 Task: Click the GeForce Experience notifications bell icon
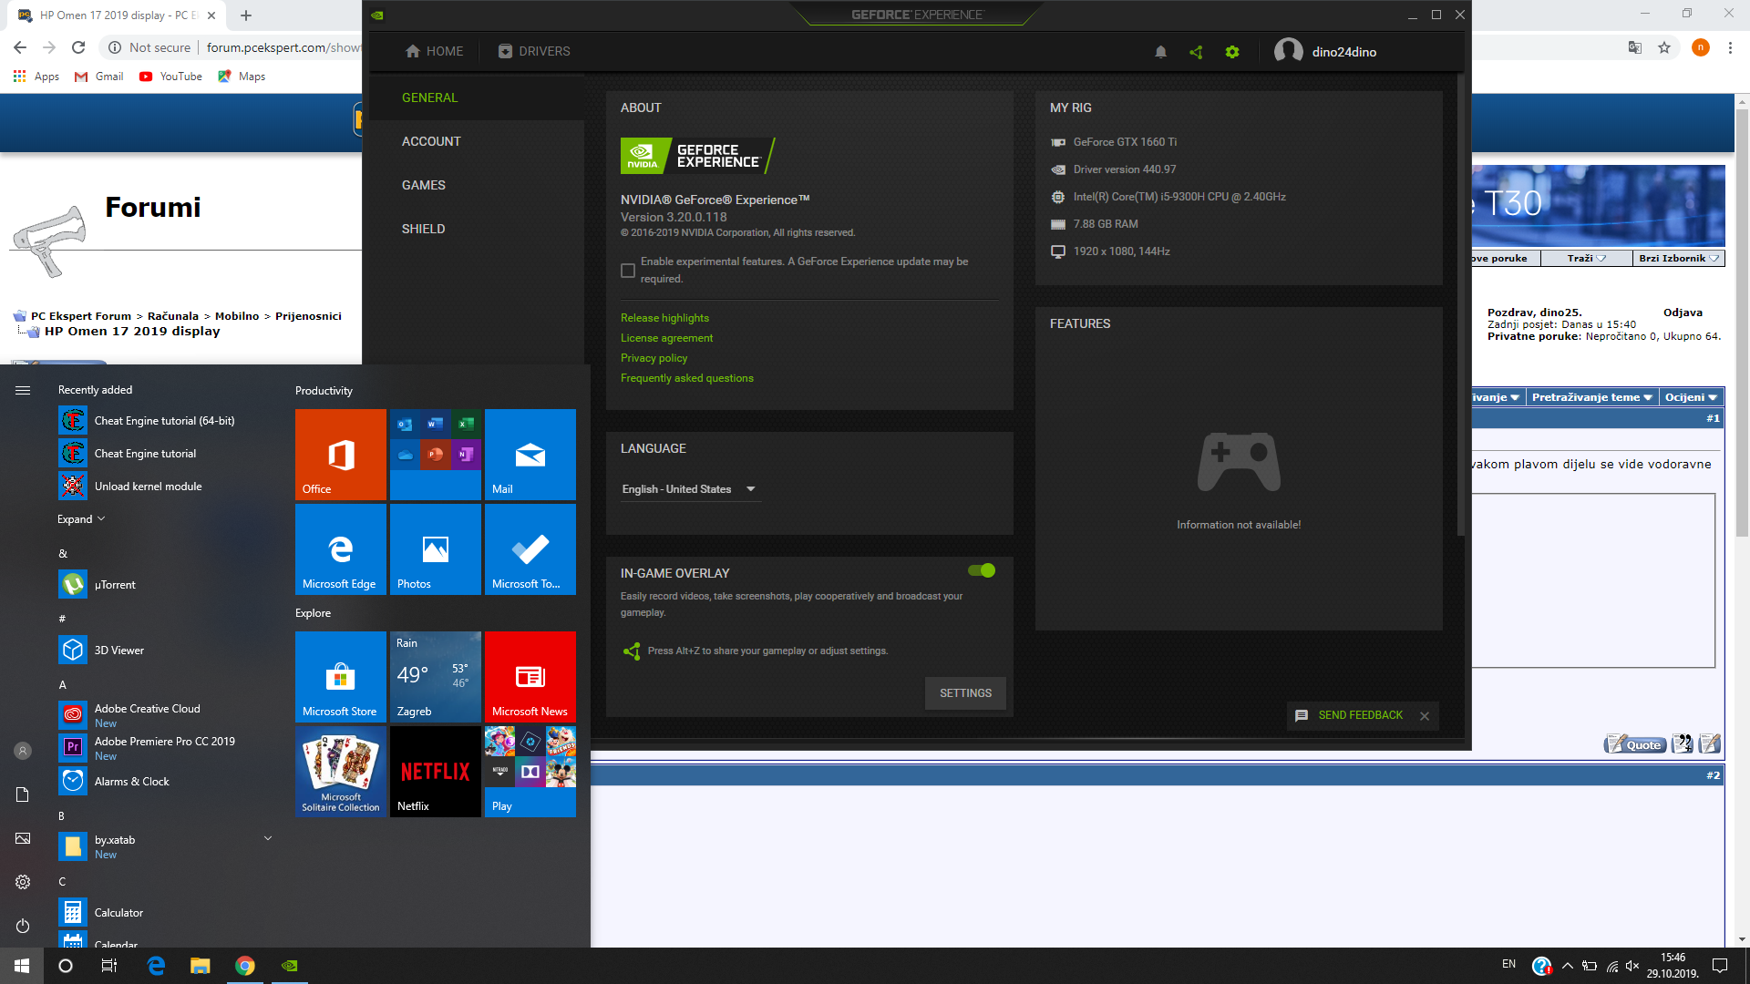pos(1160,52)
